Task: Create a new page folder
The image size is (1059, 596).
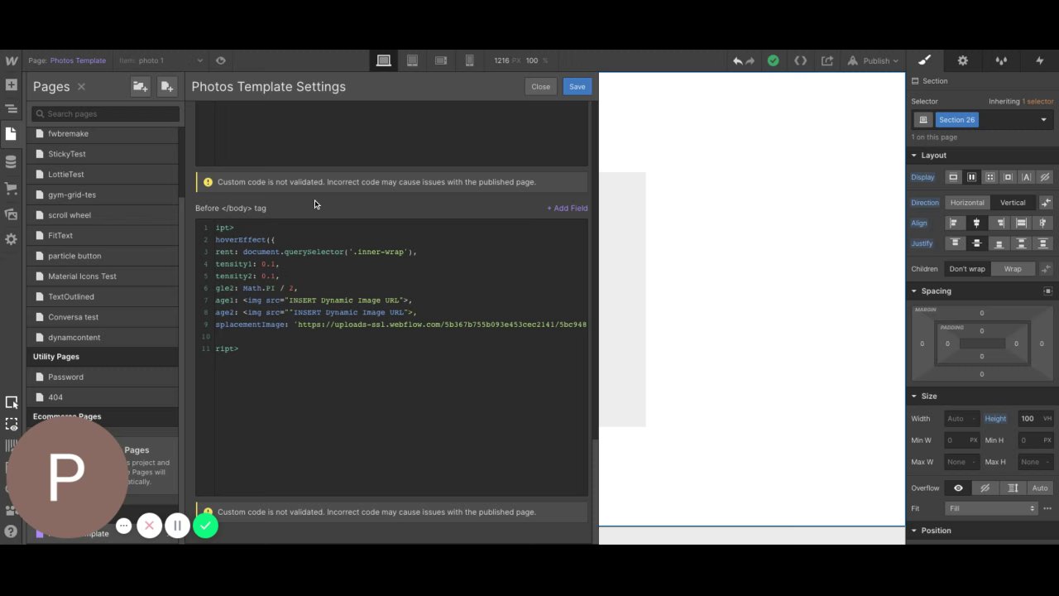Action: pyautogui.click(x=140, y=86)
